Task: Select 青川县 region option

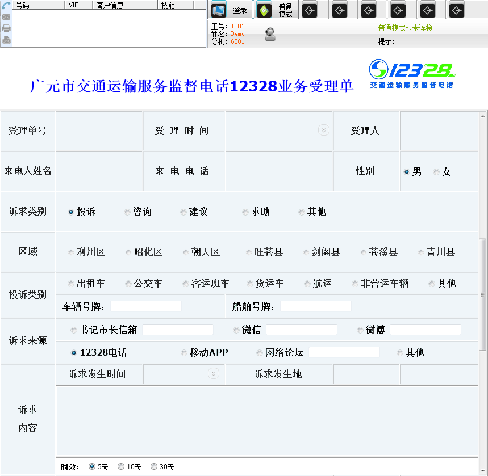Action: [421, 252]
